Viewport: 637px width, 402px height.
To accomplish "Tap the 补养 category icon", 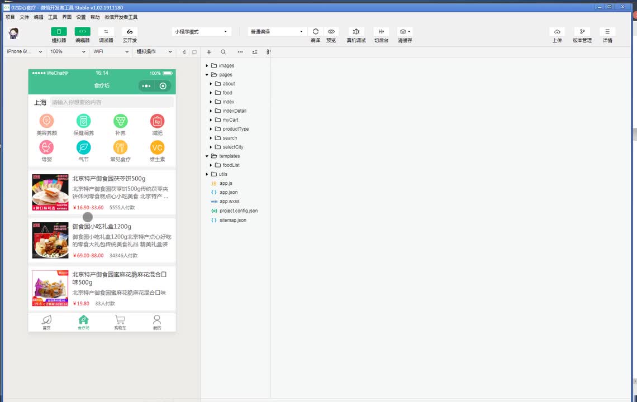I will pos(120,121).
